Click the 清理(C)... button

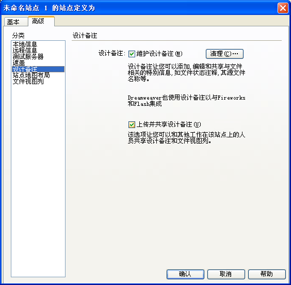(x=224, y=54)
